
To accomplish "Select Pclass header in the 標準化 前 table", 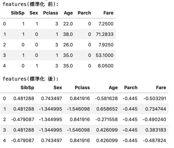I will click(x=51, y=13).
